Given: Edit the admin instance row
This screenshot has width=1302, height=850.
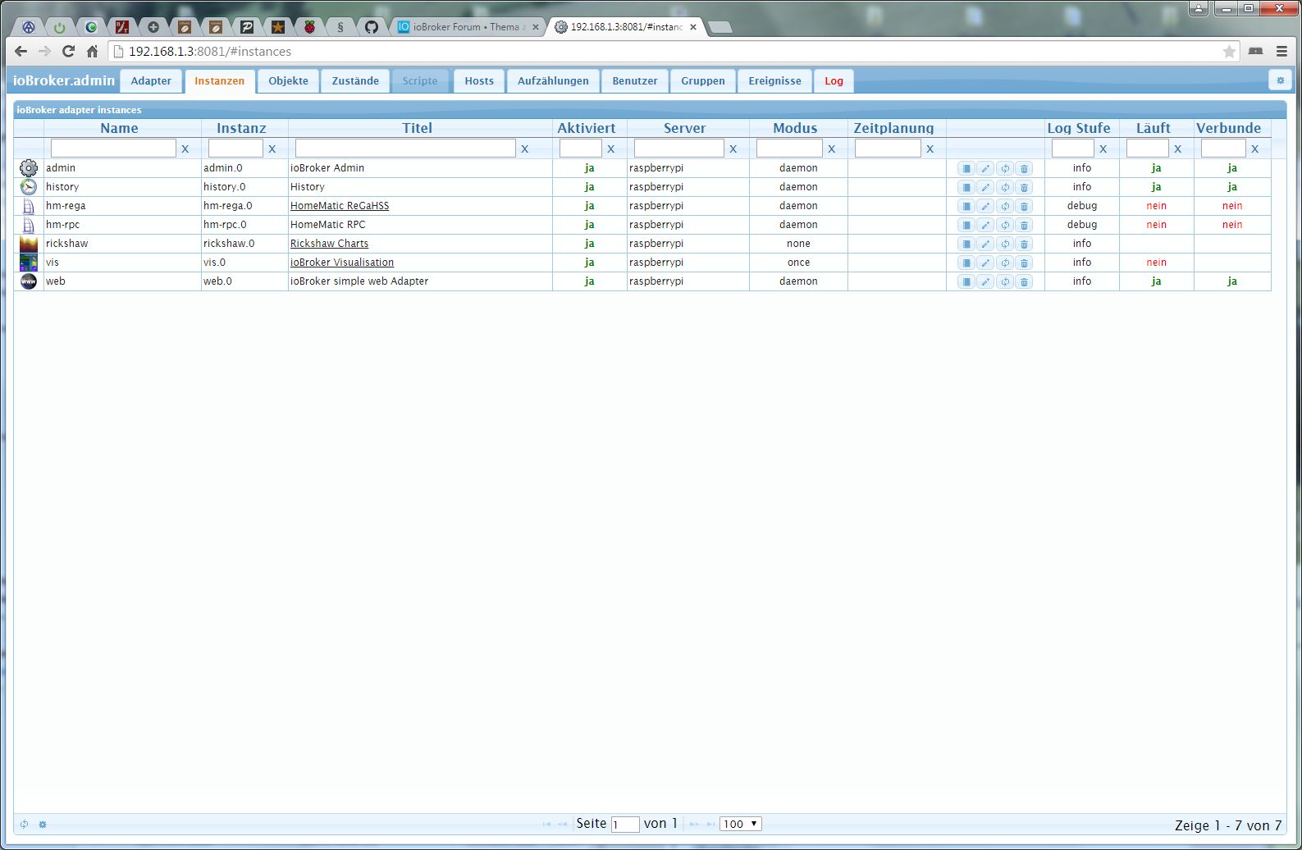Looking at the screenshot, I should (985, 168).
